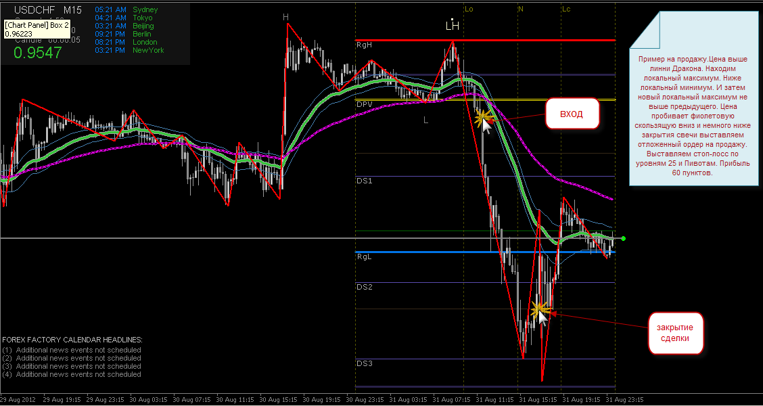The width and height of the screenshot is (763, 406).
Task: Click the 30 Aug 15:15 time label
Action: [x=279, y=400]
